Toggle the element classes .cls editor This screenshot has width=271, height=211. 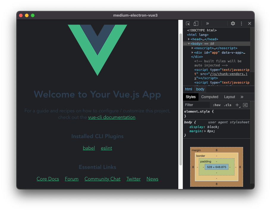coord(228,105)
